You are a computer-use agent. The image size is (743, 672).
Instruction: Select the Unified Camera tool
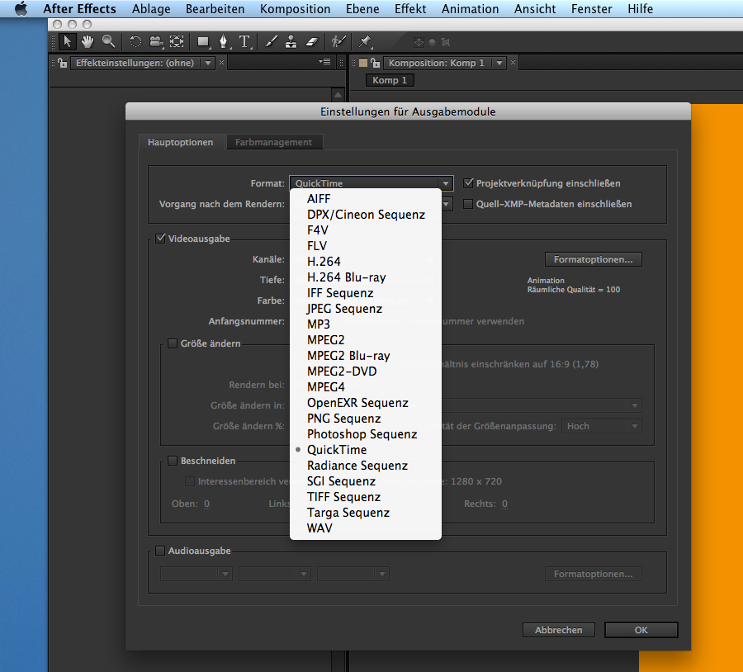156,42
